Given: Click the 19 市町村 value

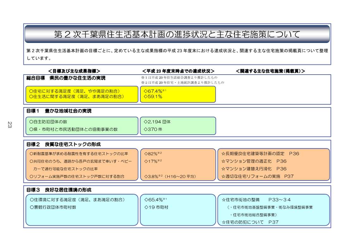Looking at the screenshot, I should 156,207.
